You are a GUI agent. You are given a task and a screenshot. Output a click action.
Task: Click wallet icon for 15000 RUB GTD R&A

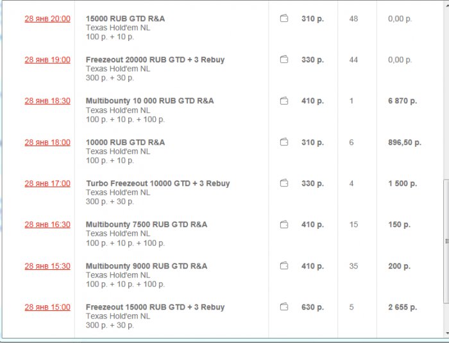[x=284, y=19]
